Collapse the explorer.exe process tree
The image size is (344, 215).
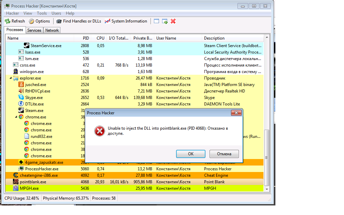(11, 78)
